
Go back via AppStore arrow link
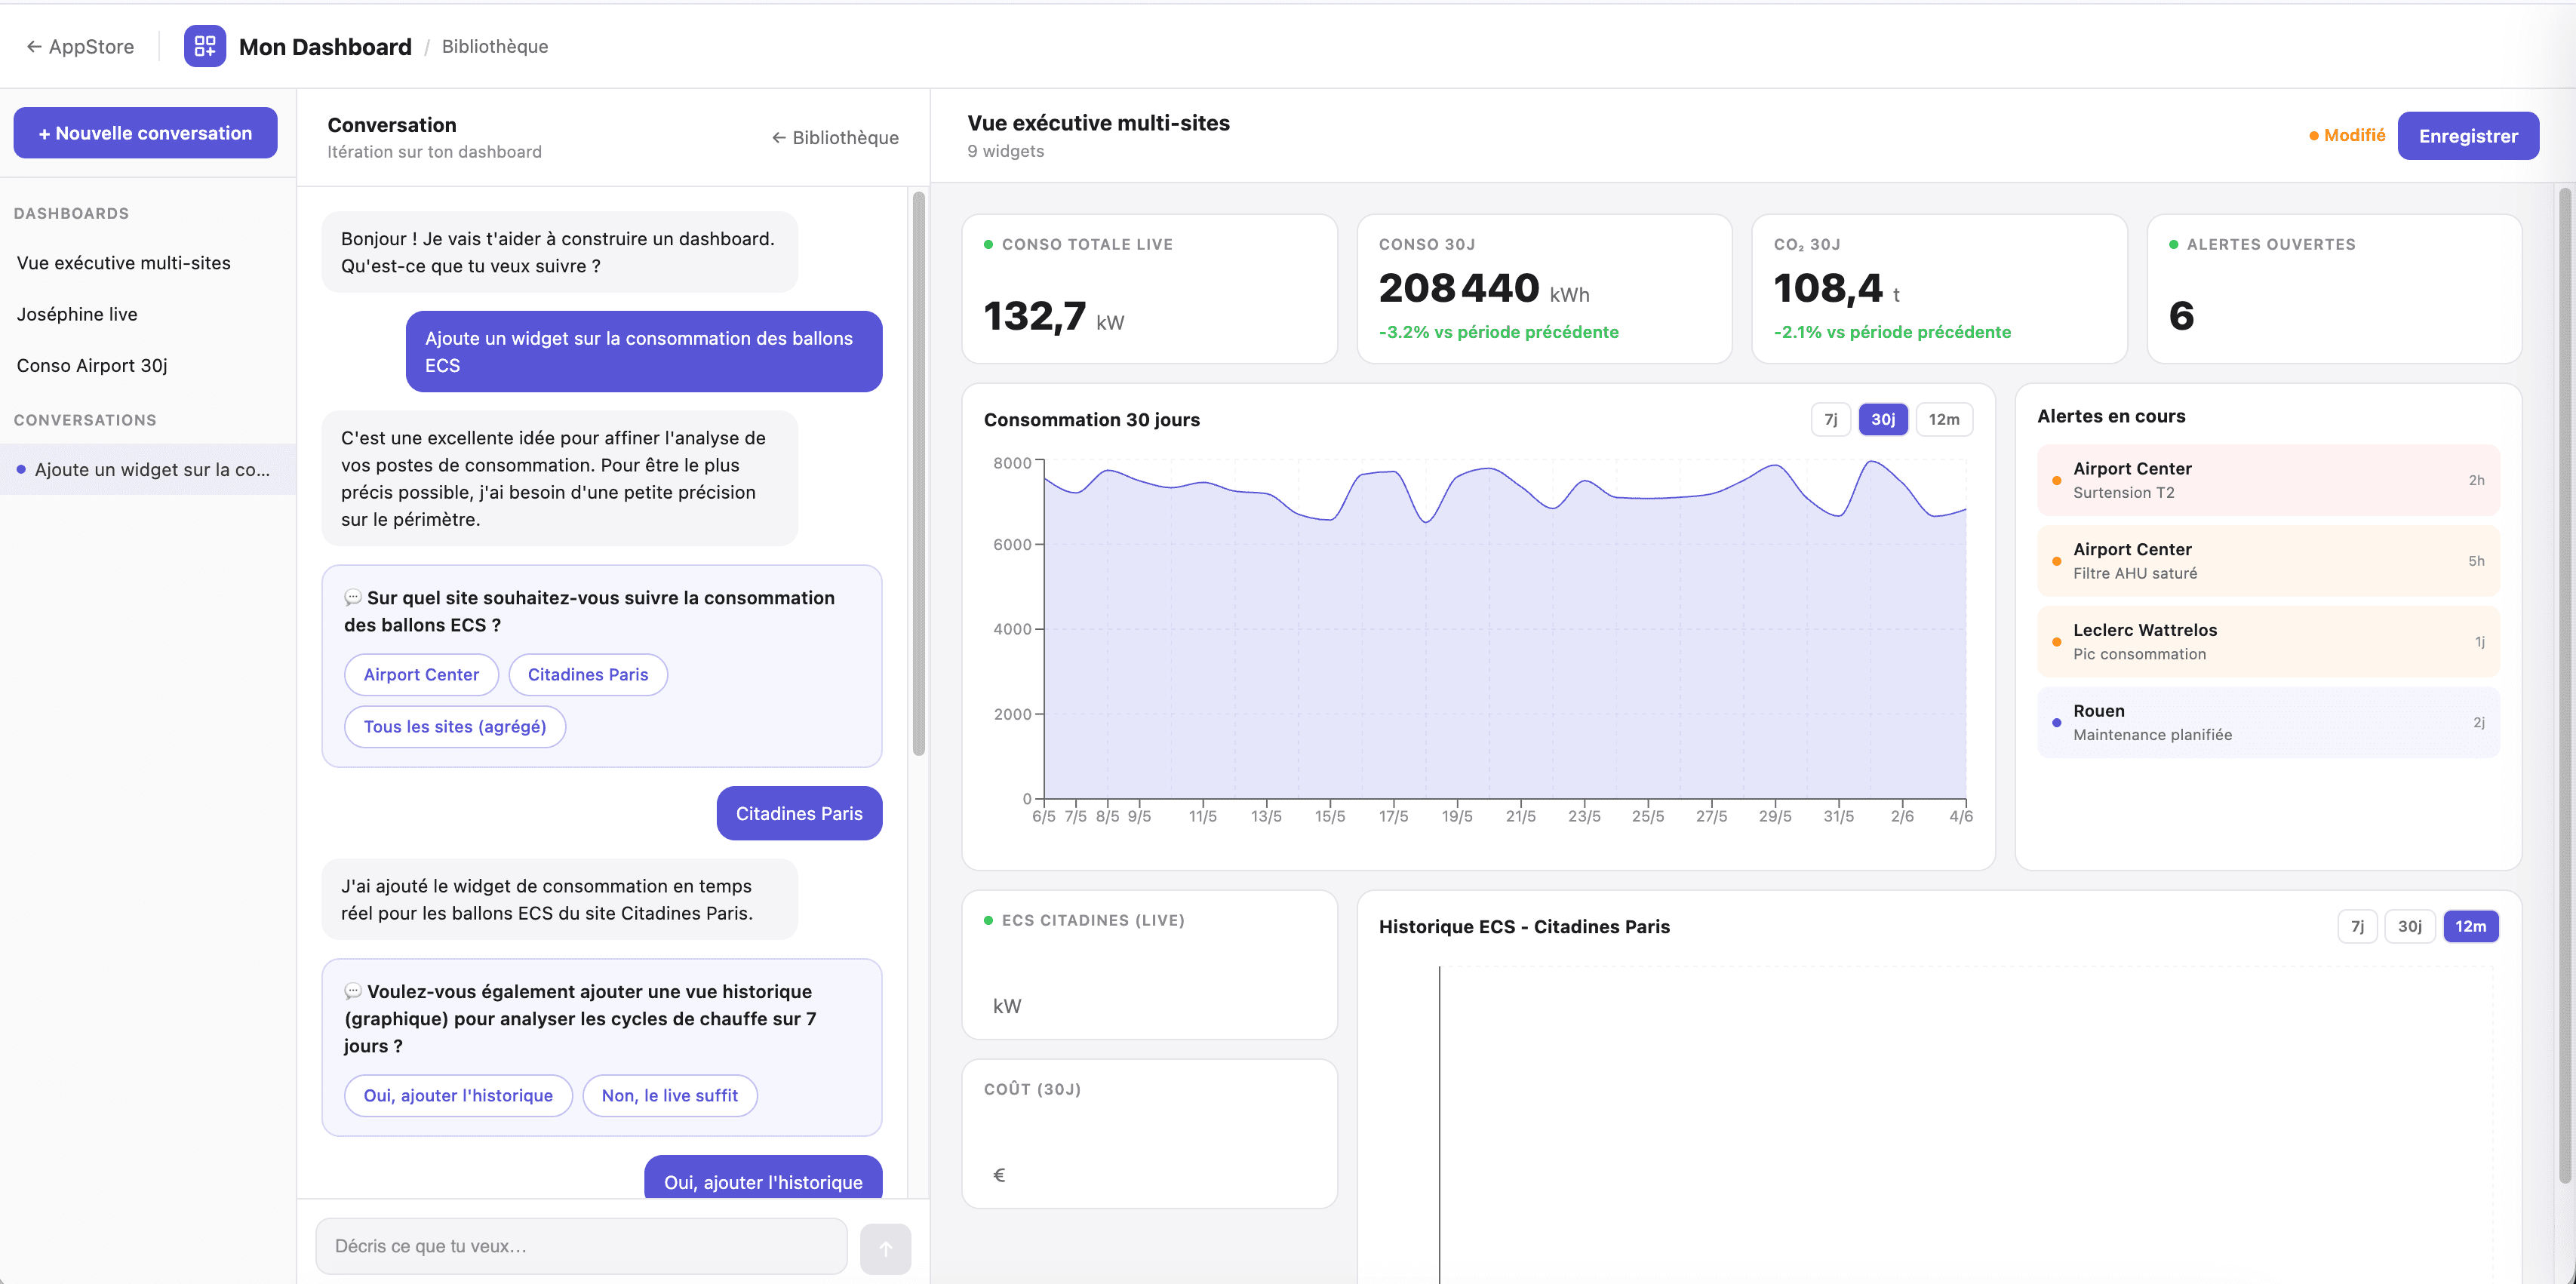click(x=80, y=46)
